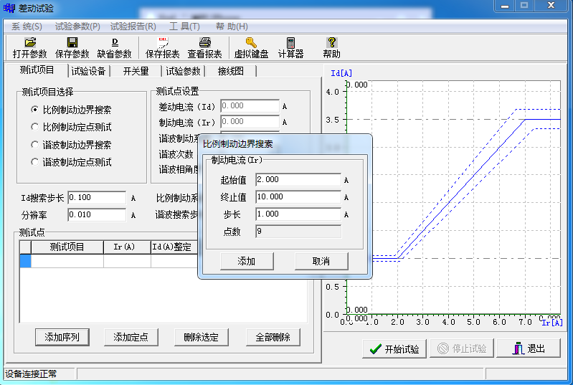Select the 比例制动边界搜索 radio button
This screenshot has width=573, height=385.
pos(34,110)
